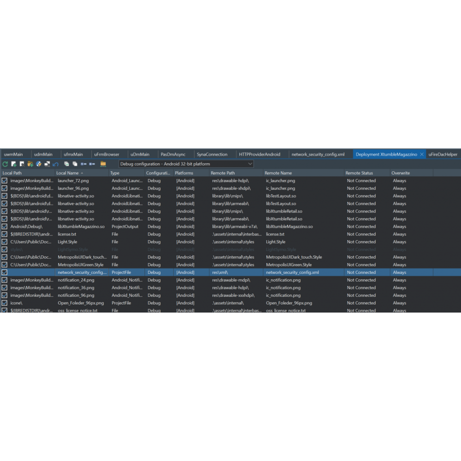
Task: Toggle the license.txt row checkbox
Action: coord(5,234)
